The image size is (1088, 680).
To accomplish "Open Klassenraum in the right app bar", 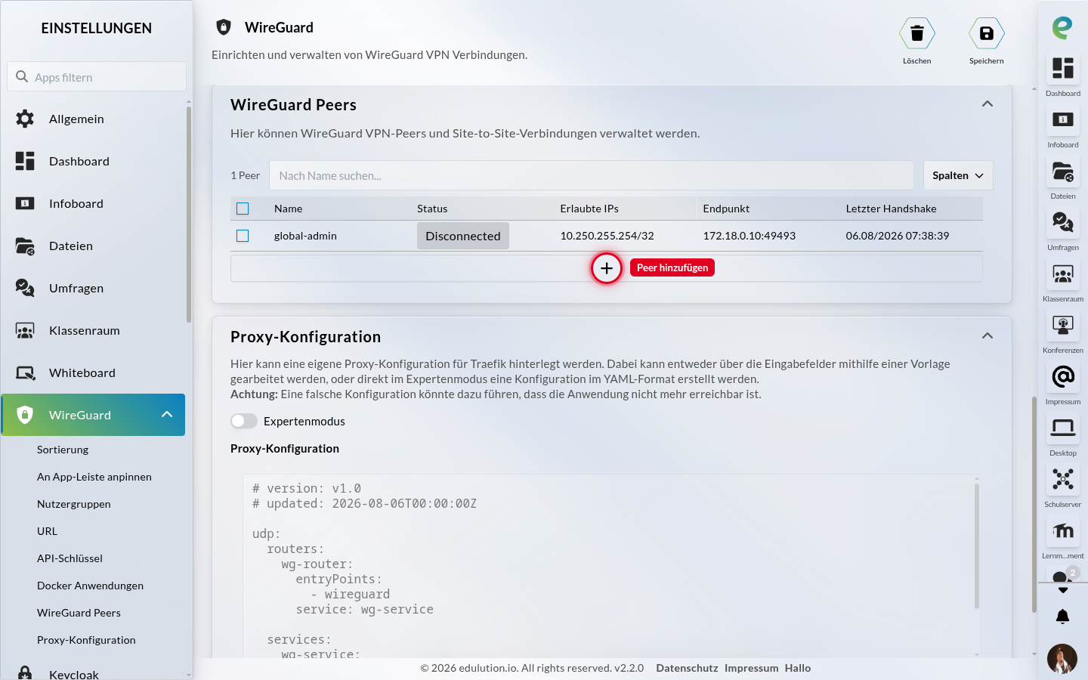I will pos(1062,274).
